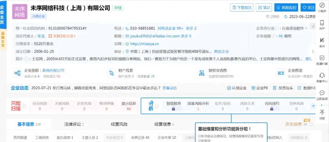Image resolution: width=329 pixels, height=142 pixels.
Task: Click the phone icon next to 010-58851881
Action: (127, 28)
